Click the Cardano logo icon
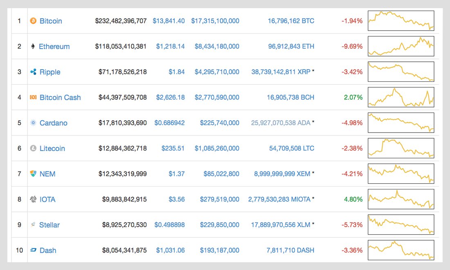 (33, 123)
